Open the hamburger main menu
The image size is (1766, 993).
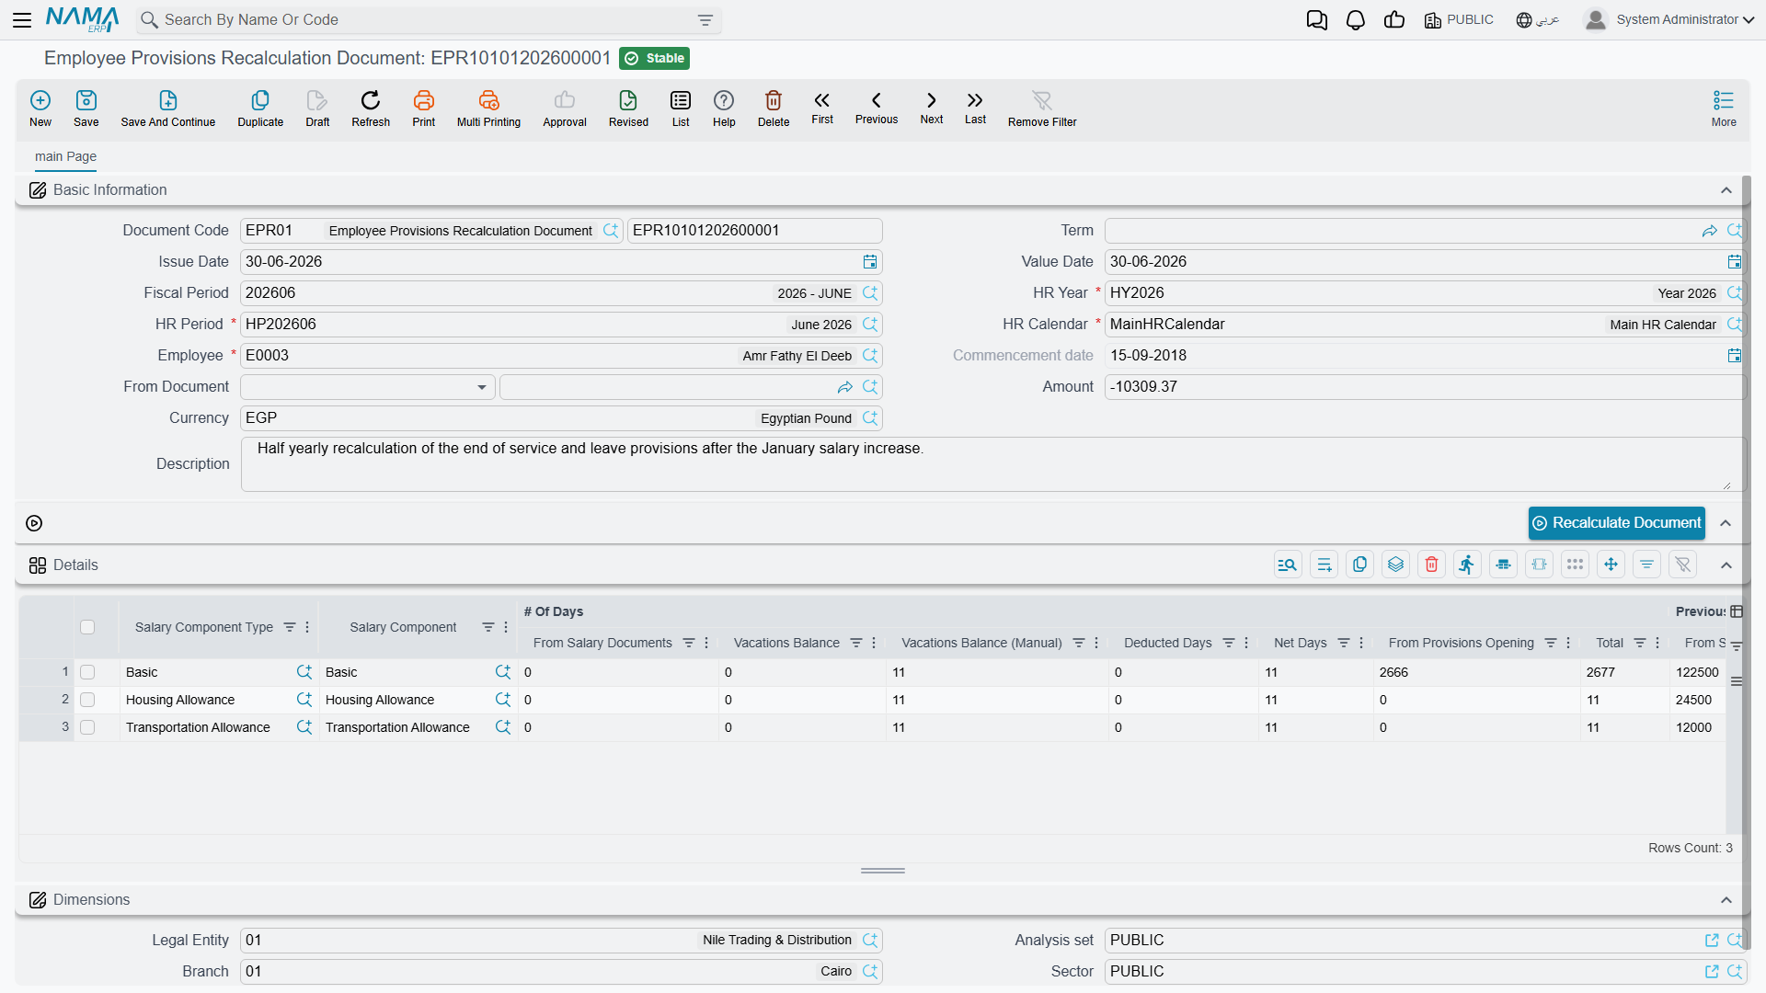(x=22, y=20)
